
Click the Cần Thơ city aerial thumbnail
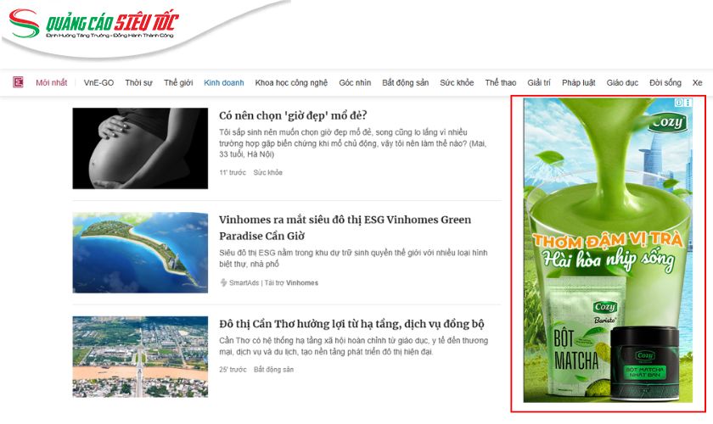pyautogui.click(x=140, y=357)
